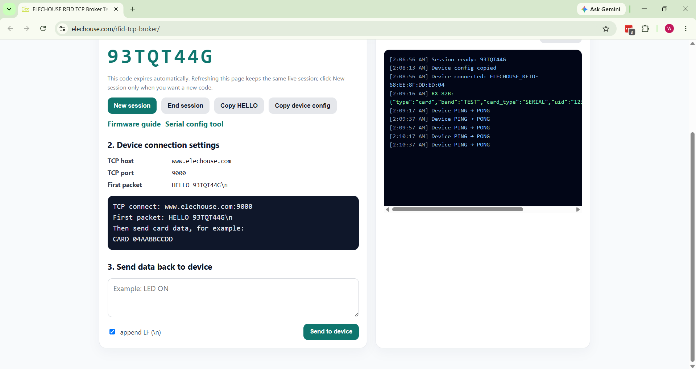Click TCP host value www.elechouse.com

[202, 161]
